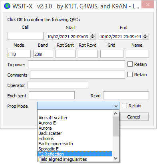This screenshot has width=157, height=164.
Task: Click the Call input field
Action: (26, 36)
